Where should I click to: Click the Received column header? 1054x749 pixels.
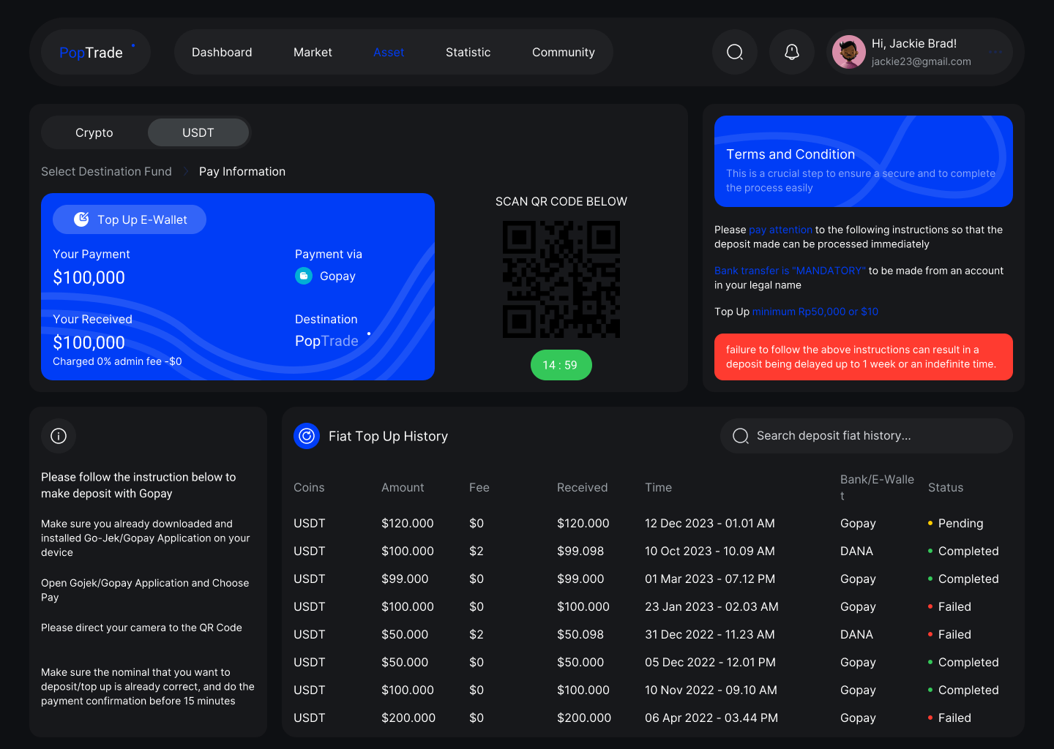pyautogui.click(x=583, y=487)
